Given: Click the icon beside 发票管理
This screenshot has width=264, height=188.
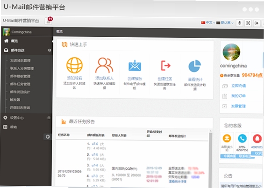Looking at the screenshot, I should tap(225, 106).
